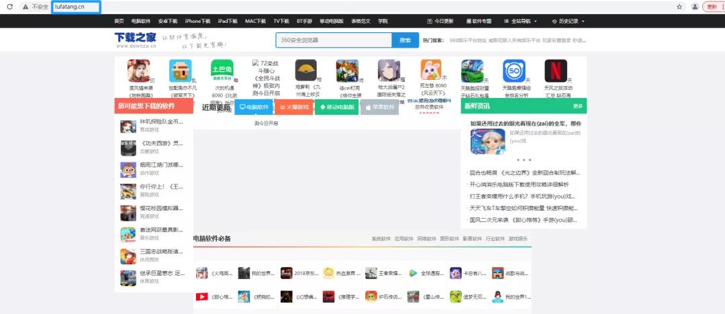Click the blue 搜索 button
The image size is (725, 314).
coord(405,40)
